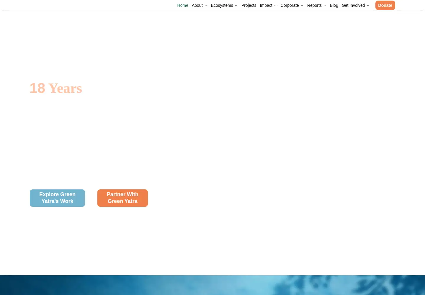Expand the About dropdown menu

(x=199, y=5)
